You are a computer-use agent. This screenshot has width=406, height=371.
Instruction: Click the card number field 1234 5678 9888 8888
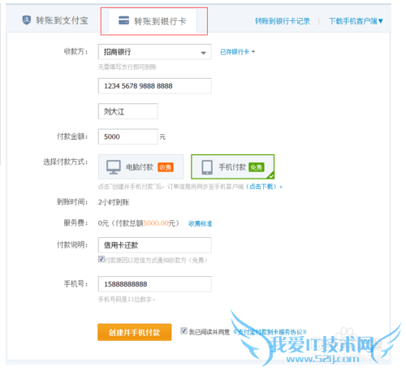pos(155,86)
